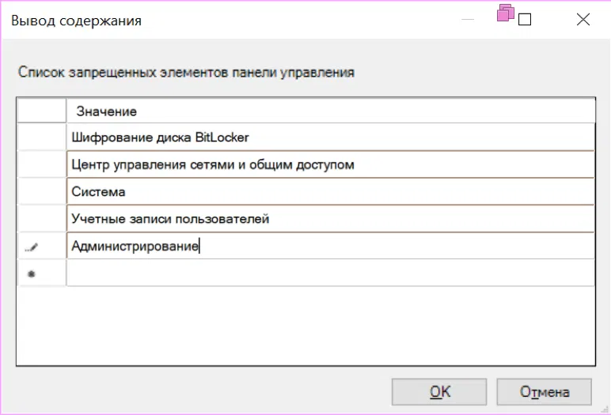The width and height of the screenshot is (611, 415).
Task: Click the Система value cell
Action: tap(329, 191)
